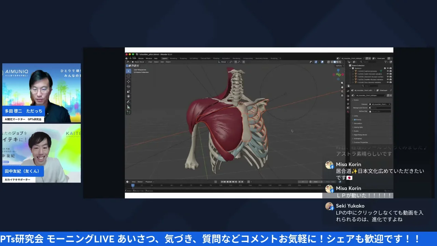
Task: Select the Rotate tool
Action: [x=128, y=86]
